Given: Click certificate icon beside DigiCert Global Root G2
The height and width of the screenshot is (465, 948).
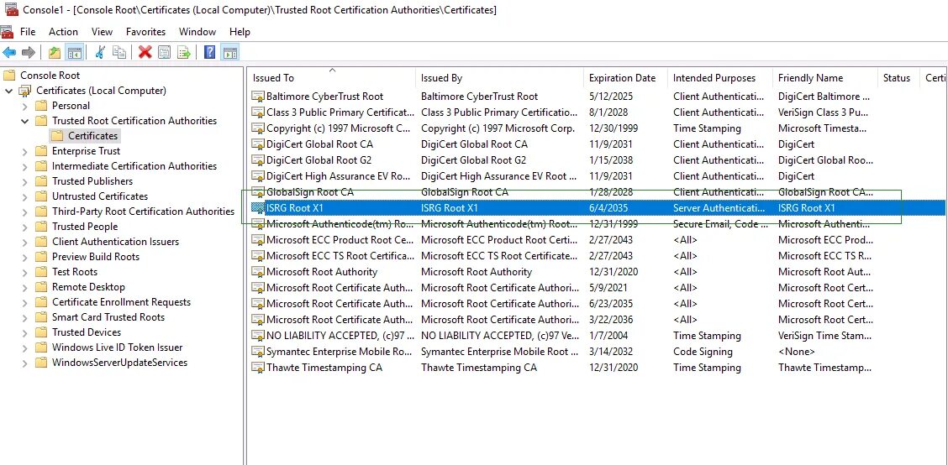Looking at the screenshot, I should click(x=258, y=160).
